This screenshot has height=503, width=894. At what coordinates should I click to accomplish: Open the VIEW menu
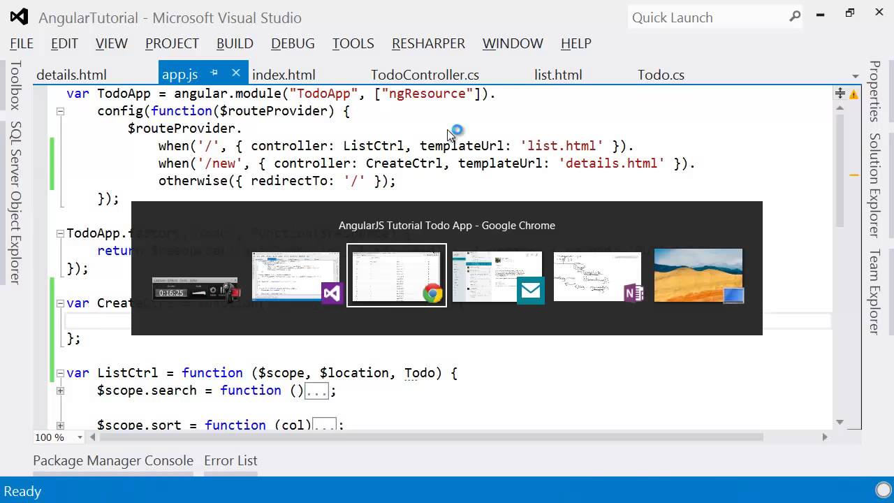click(112, 43)
